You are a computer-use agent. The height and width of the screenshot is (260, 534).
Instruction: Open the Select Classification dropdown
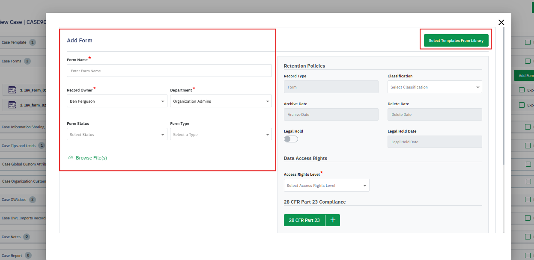pos(435,87)
